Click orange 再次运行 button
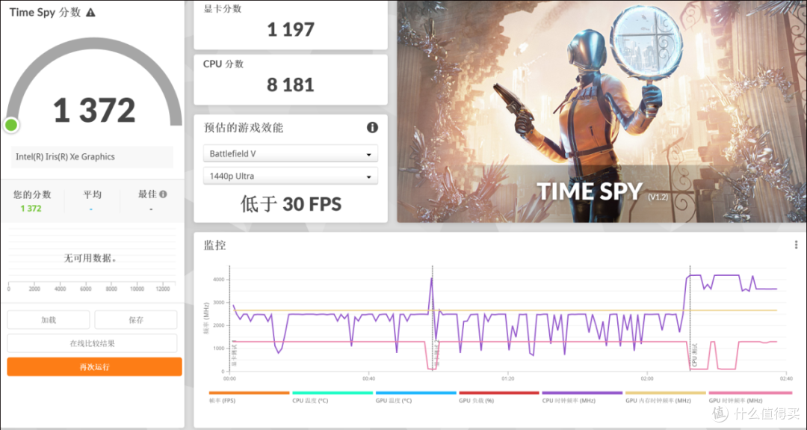807x430 pixels. pos(95,367)
